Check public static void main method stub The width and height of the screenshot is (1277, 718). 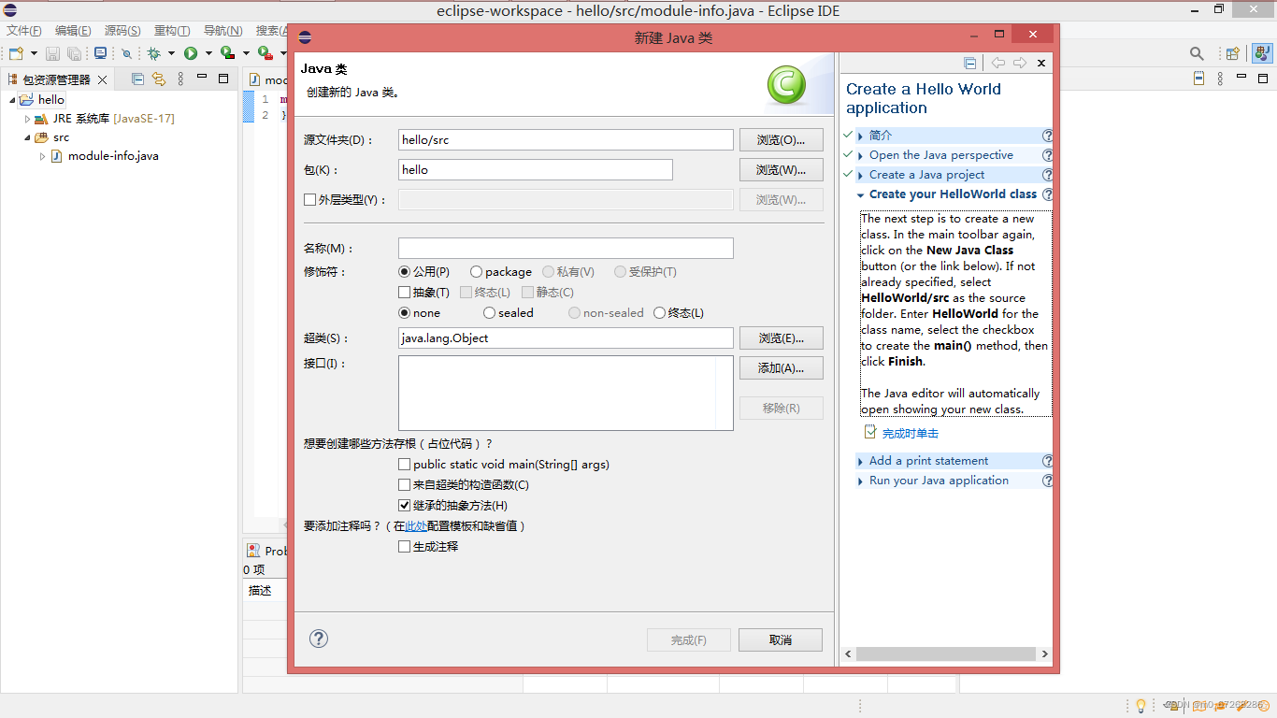pyautogui.click(x=405, y=465)
